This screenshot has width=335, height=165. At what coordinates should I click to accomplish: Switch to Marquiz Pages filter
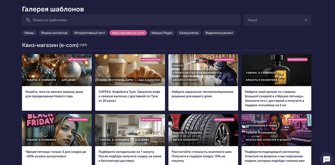(162, 33)
